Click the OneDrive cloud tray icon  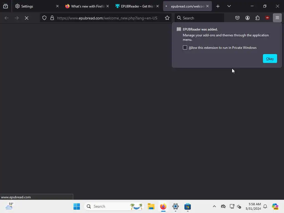223,206
